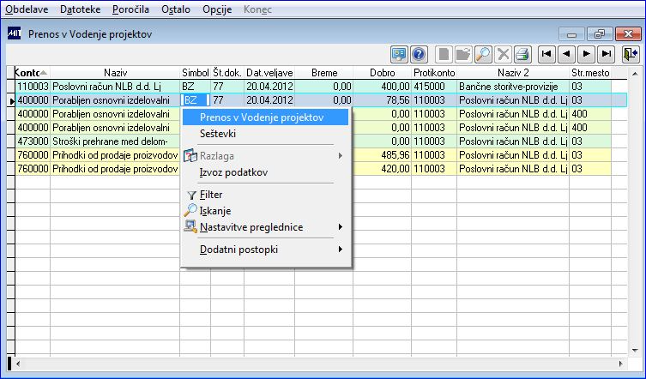Click horizontal scrollbar left arrow

(18, 364)
